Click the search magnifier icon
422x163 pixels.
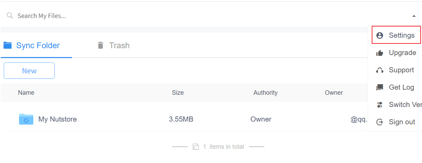pyautogui.click(x=10, y=16)
